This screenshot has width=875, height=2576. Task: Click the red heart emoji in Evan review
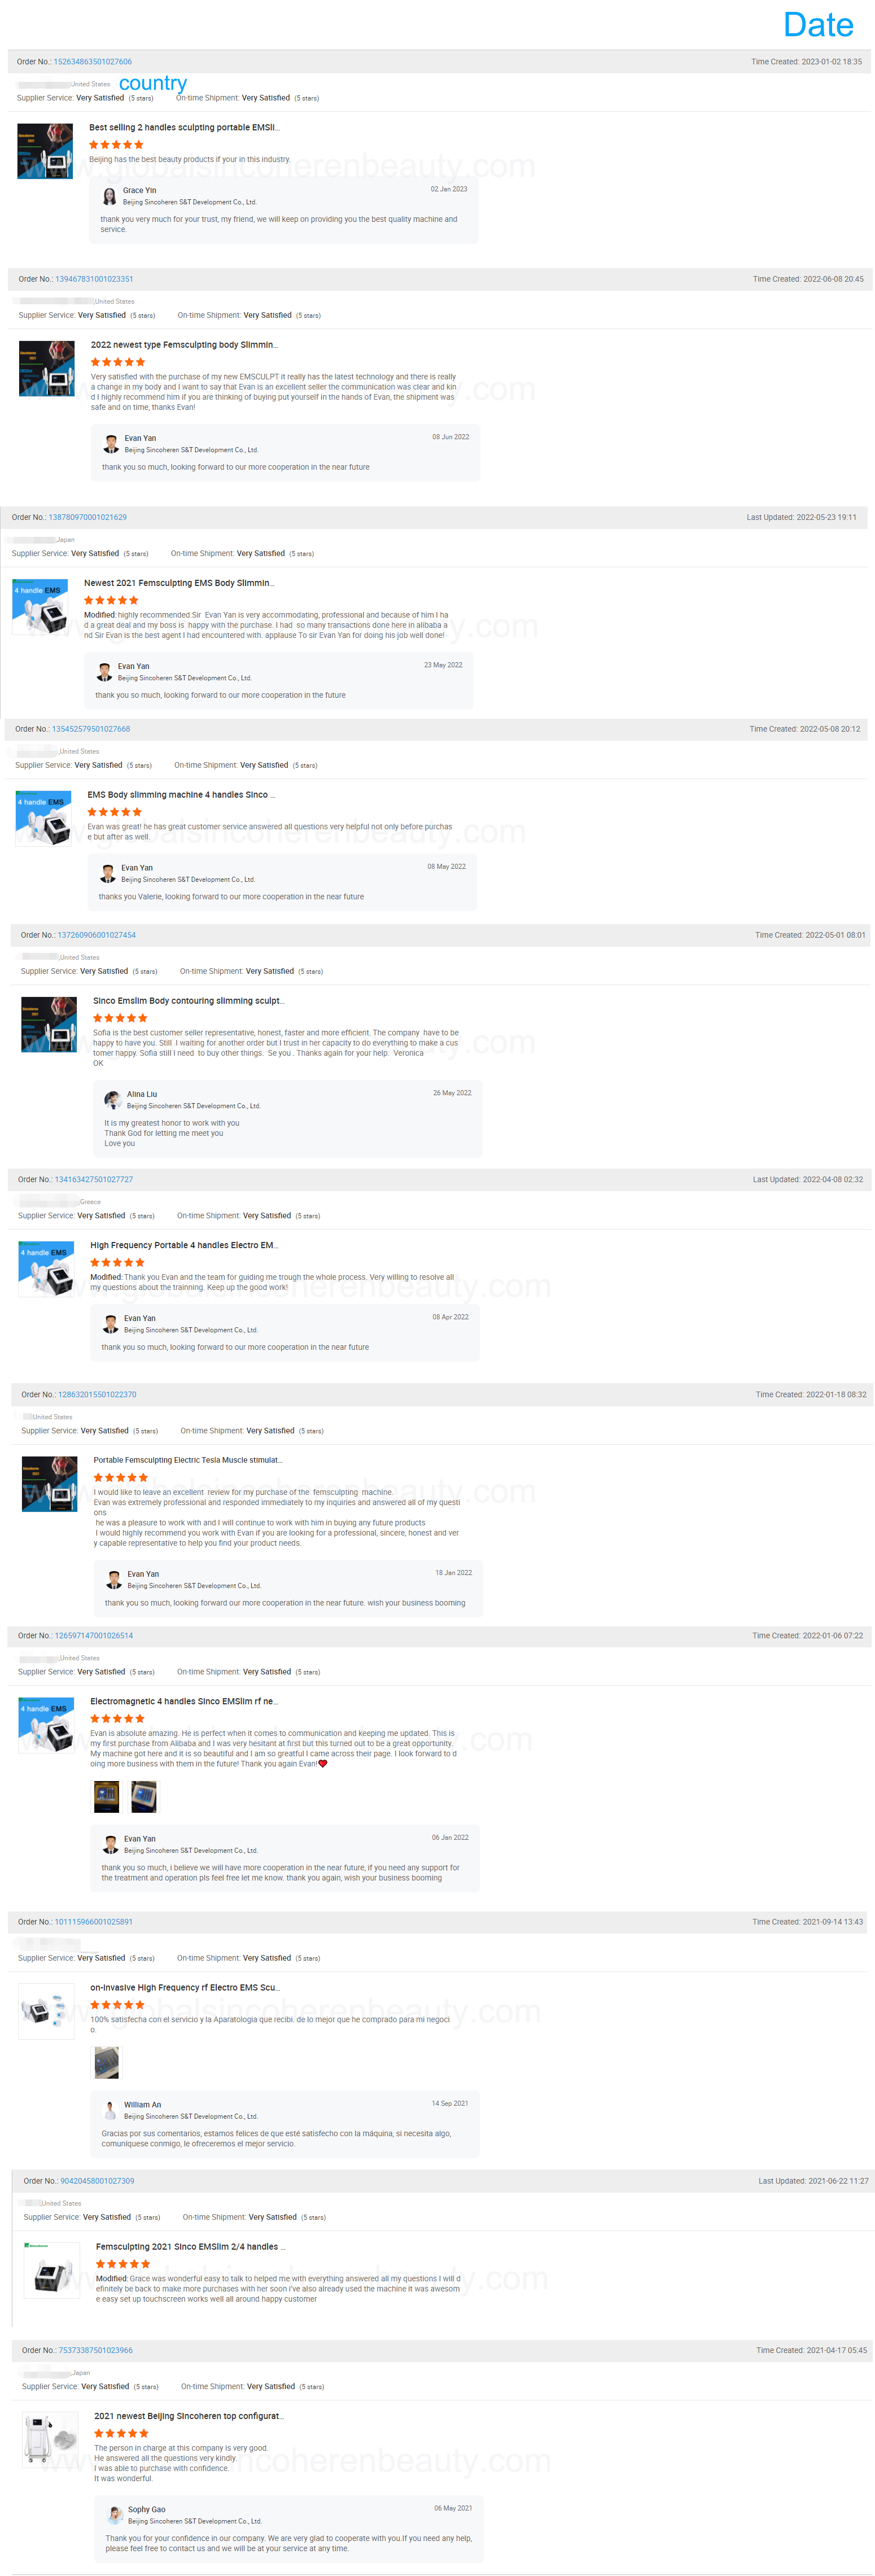pos(322,1763)
